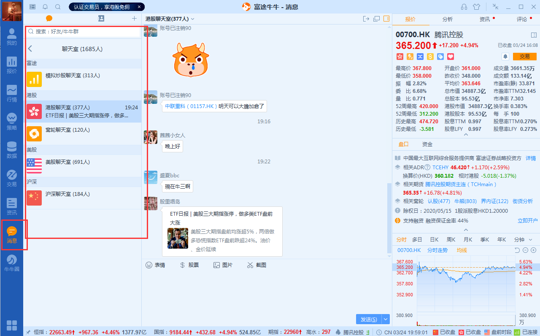Image resolution: width=540 pixels, height=336 pixels.
Task: Open the 美股聊天室 (691人) chat room
Action: point(83,165)
